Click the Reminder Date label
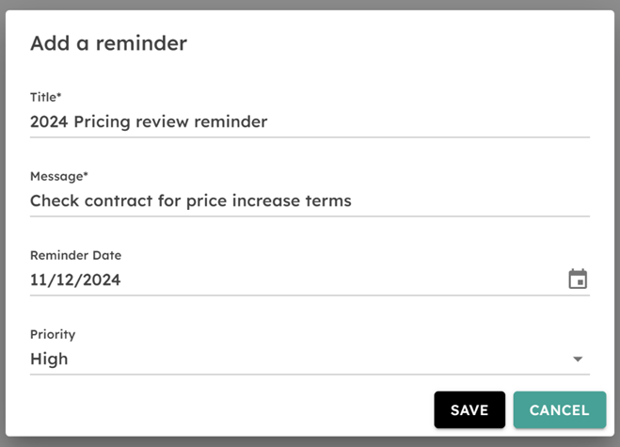This screenshot has height=447, width=620. coord(75,255)
